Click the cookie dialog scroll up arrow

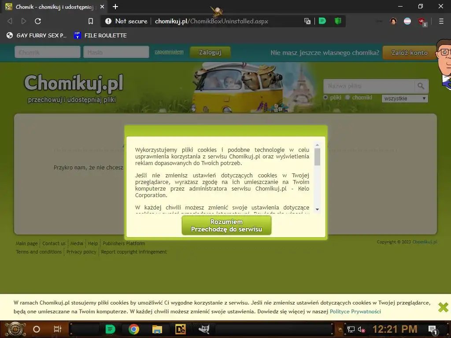[x=317, y=145]
